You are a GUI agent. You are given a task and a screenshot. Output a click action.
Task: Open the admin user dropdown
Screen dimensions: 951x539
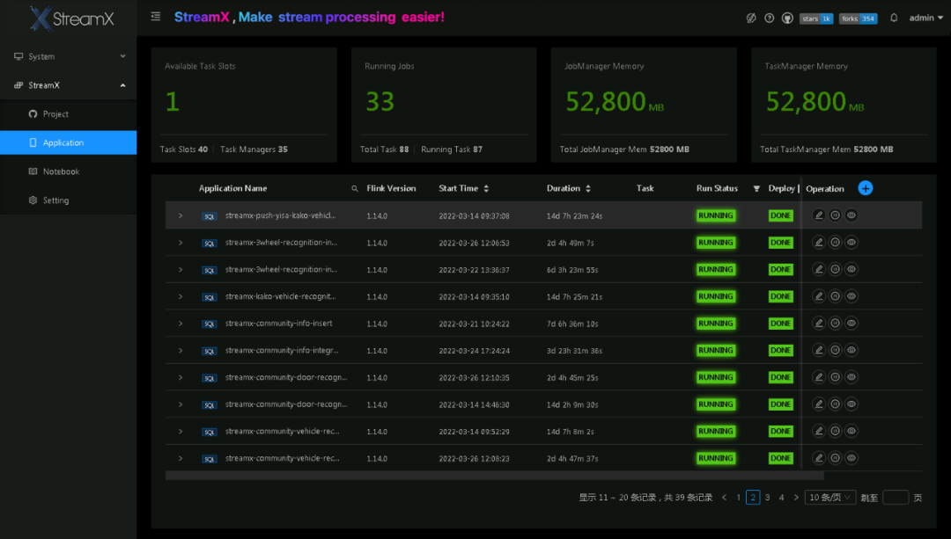coord(925,18)
